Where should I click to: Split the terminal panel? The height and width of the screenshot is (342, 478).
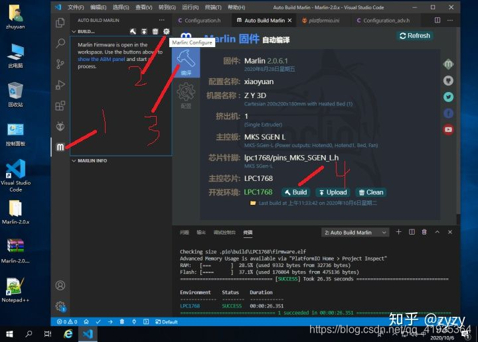click(412, 232)
